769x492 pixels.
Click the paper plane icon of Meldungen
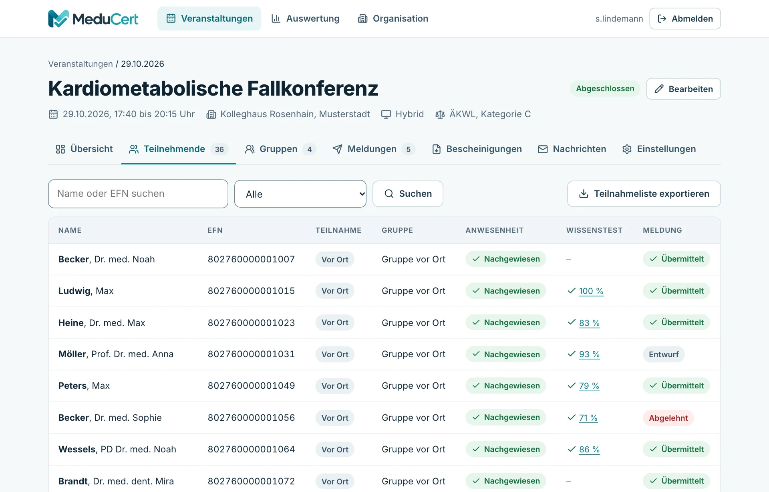(337, 149)
